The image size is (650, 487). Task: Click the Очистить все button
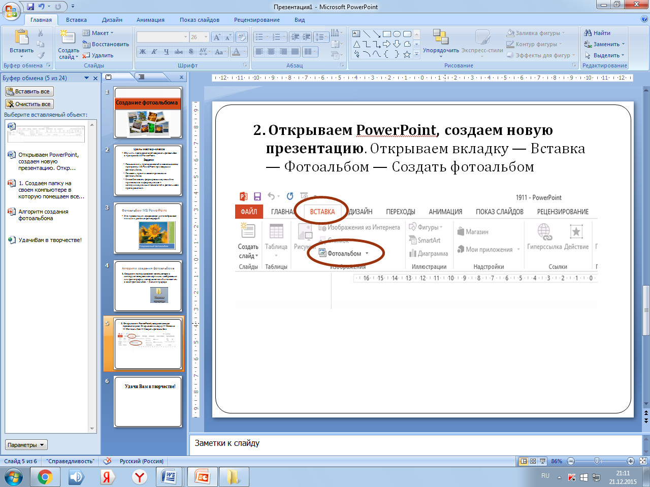(x=29, y=104)
